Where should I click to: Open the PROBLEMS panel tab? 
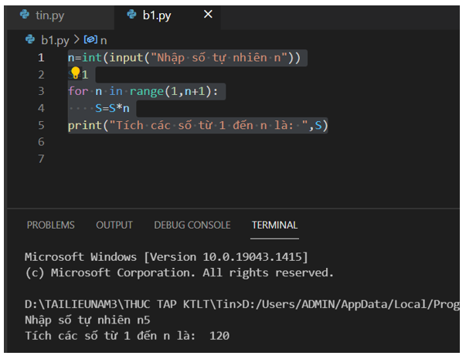coord(51,225)
